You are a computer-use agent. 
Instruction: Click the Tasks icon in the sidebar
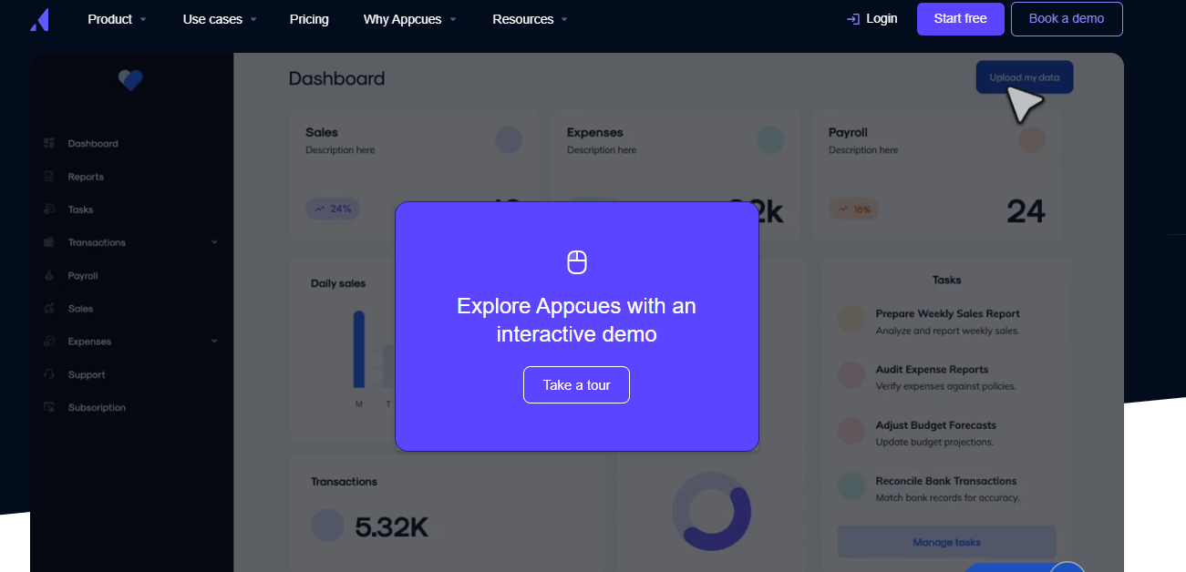(x=49, y=209)
